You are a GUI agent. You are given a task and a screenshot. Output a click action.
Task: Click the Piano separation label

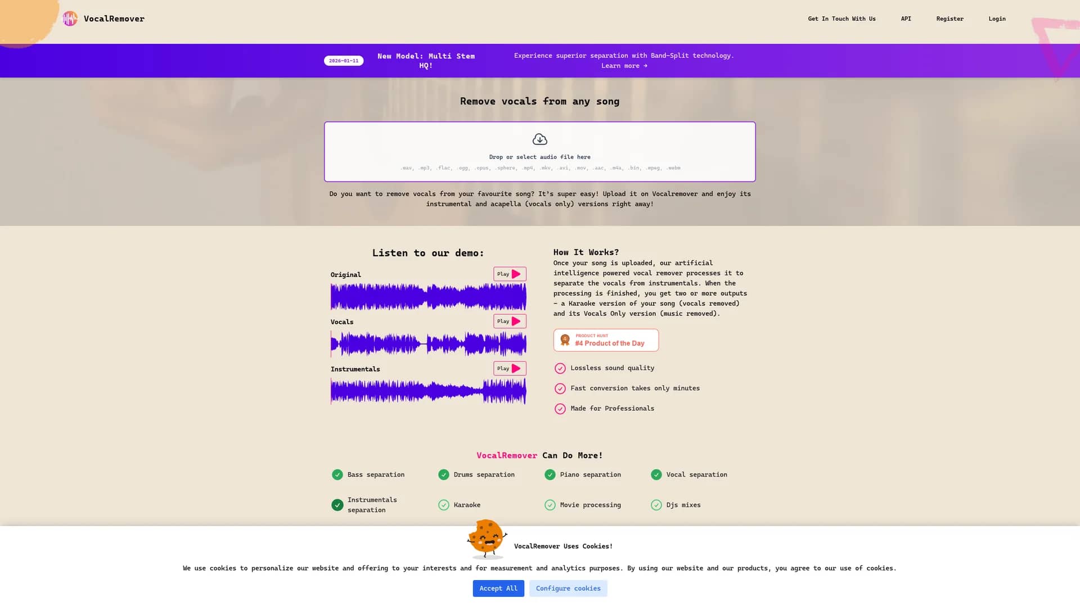590,475
